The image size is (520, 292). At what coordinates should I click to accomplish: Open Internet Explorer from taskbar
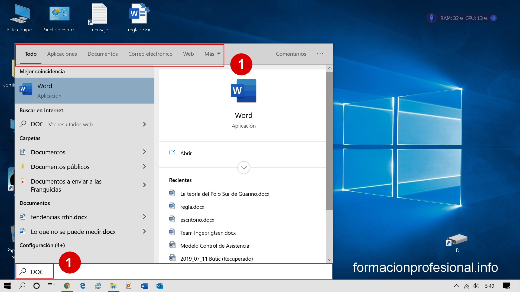point(98,286)
